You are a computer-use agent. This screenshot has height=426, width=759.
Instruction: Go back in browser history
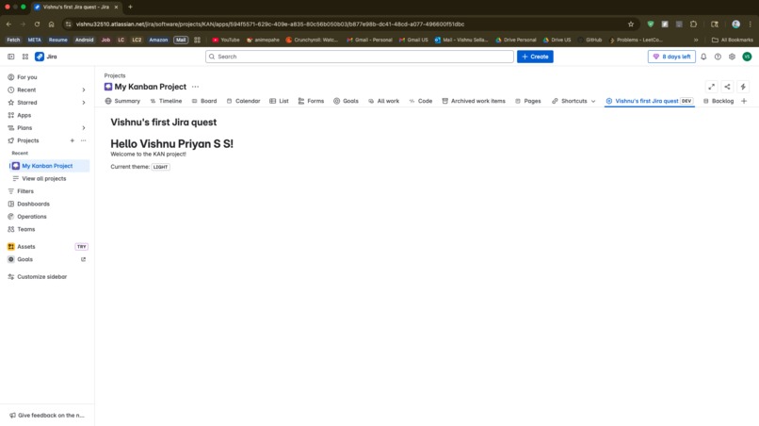pyautogui.click(x=8, y=25)
